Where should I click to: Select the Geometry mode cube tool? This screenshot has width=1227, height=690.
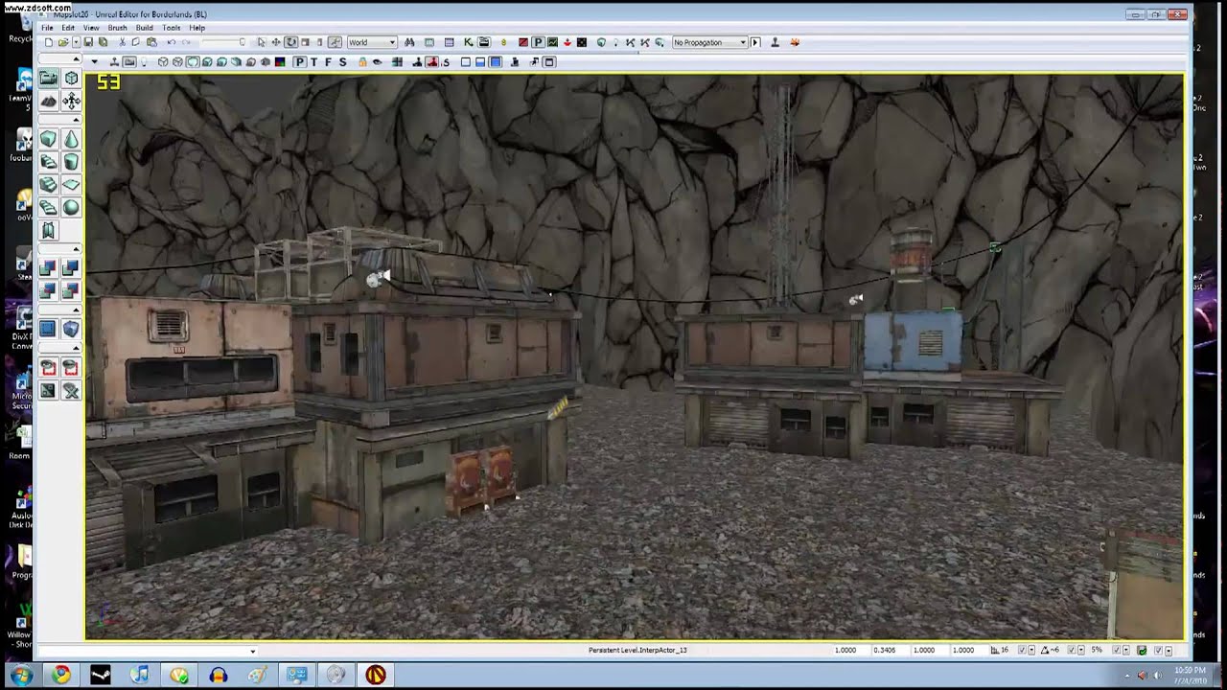click(71, 79)
